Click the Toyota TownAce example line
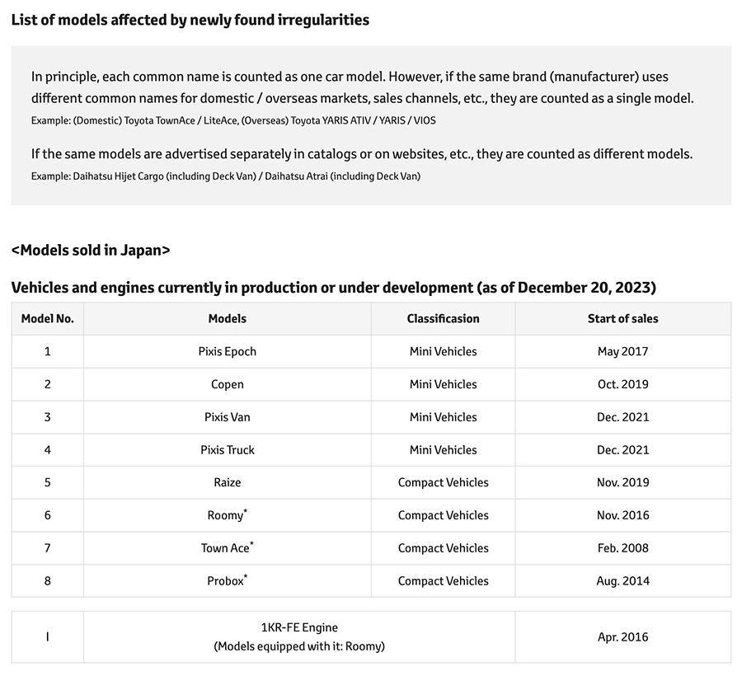Screen dimensions: 742x676 click(x=233, y=120)
